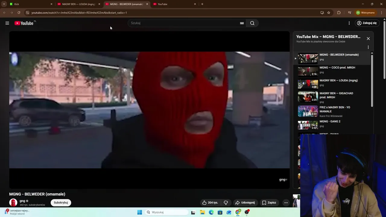386x217 pixels.
Task: Click the Zapisz save button
Action: (269, 203)
